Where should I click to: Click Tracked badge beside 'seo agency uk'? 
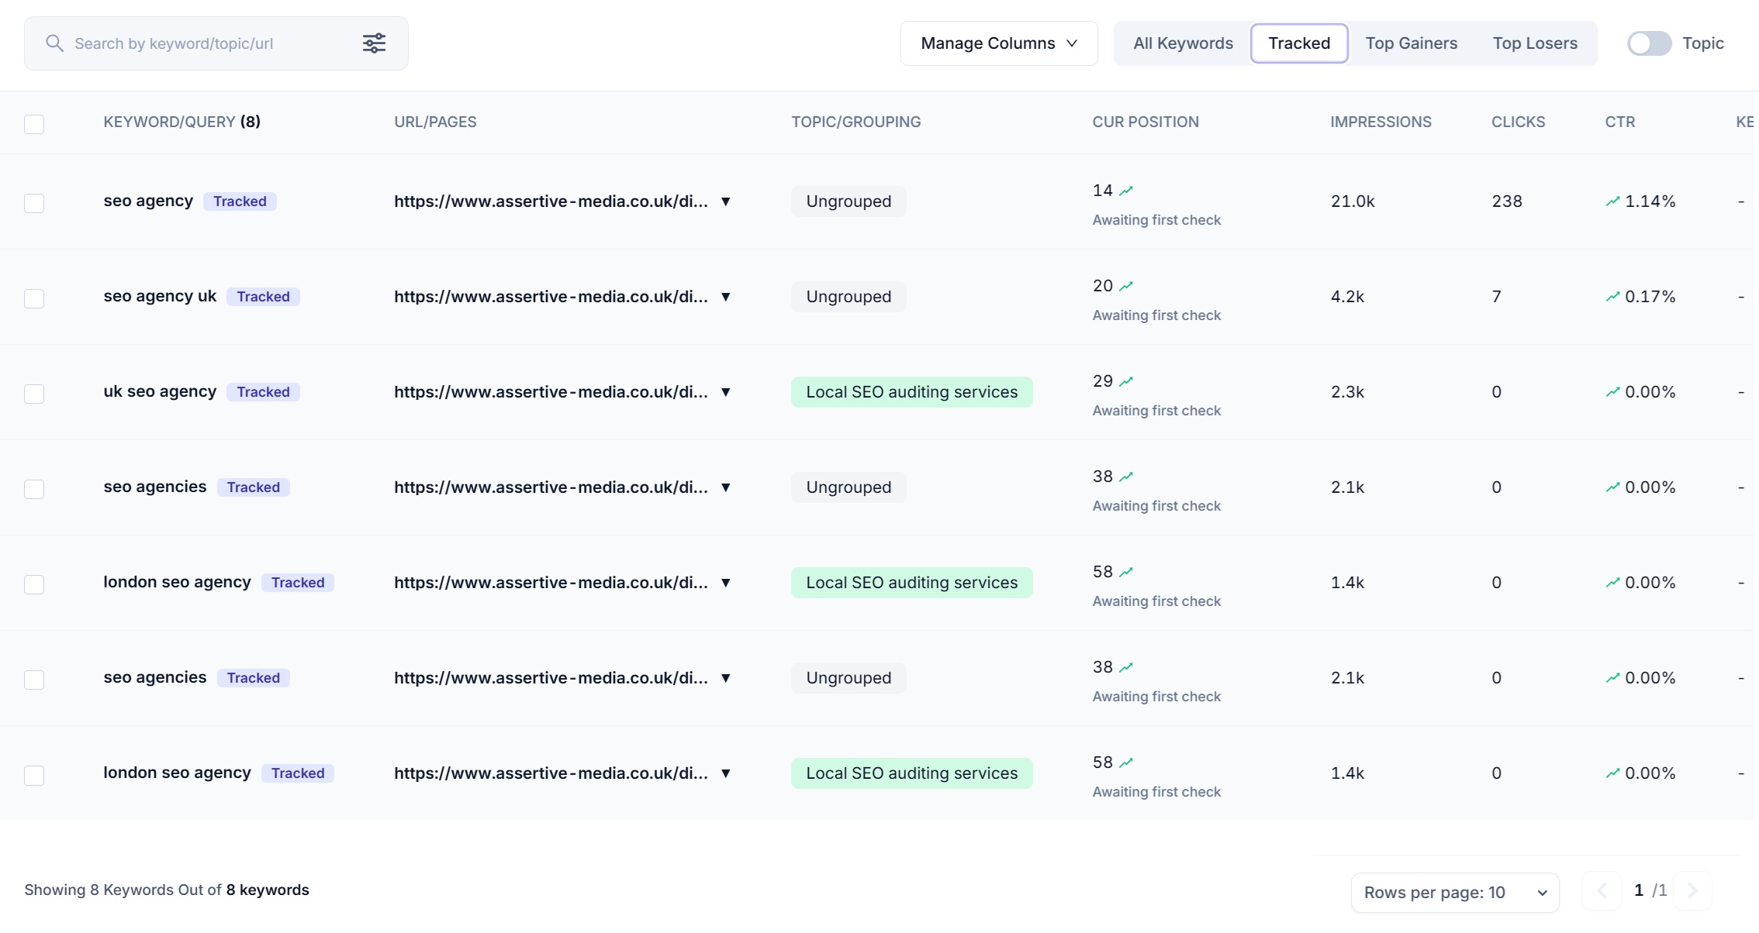(263, 297)
